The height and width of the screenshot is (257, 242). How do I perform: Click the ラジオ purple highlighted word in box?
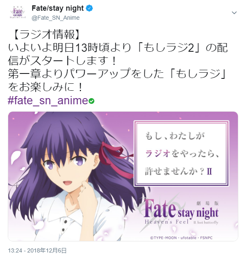[x=158, y=154]
